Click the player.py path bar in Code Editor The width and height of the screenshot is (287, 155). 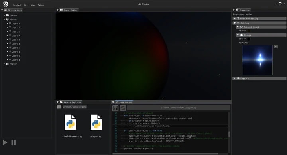pyautogui.click(x=179, y=108)
